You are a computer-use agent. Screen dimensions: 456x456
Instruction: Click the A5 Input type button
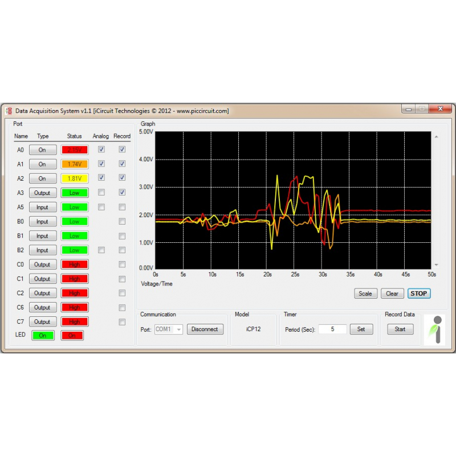[x=42, y=207]
